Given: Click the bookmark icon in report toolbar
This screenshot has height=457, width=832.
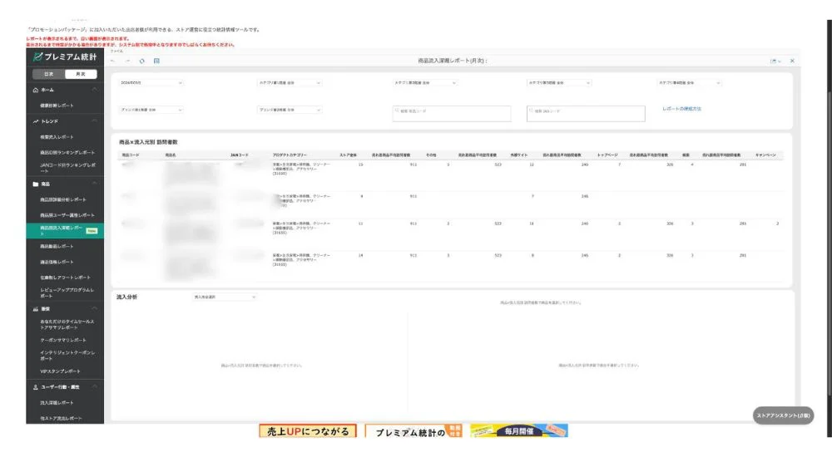Looking at the screenshot, I should click(x=156, y=61).
